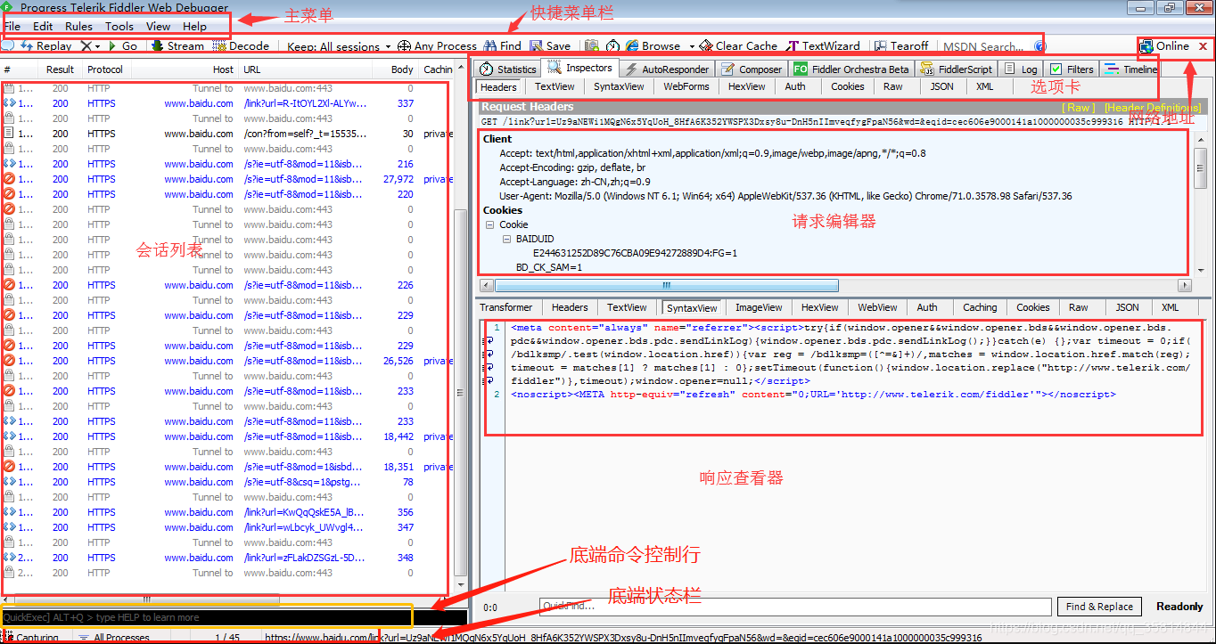The image size is (1216, 644).
Task: Open the Fiddler Orchestra Beta tab
Action: (852, 69)
